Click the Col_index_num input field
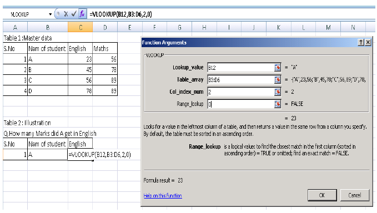377x213 pixels. point(240,92)
